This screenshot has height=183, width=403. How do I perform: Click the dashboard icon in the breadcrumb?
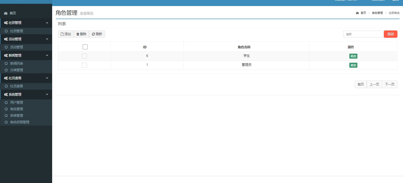(x=357, y=13)
